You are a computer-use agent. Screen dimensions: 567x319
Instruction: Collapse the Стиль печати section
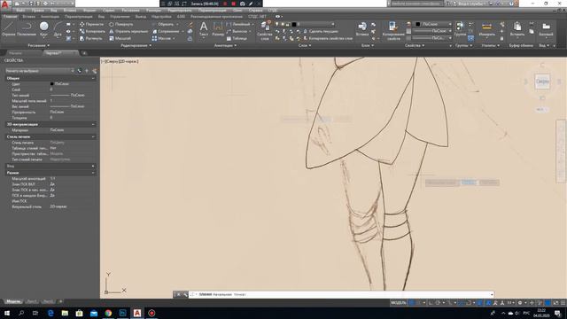pyautogui.click(x=93, y=136)
